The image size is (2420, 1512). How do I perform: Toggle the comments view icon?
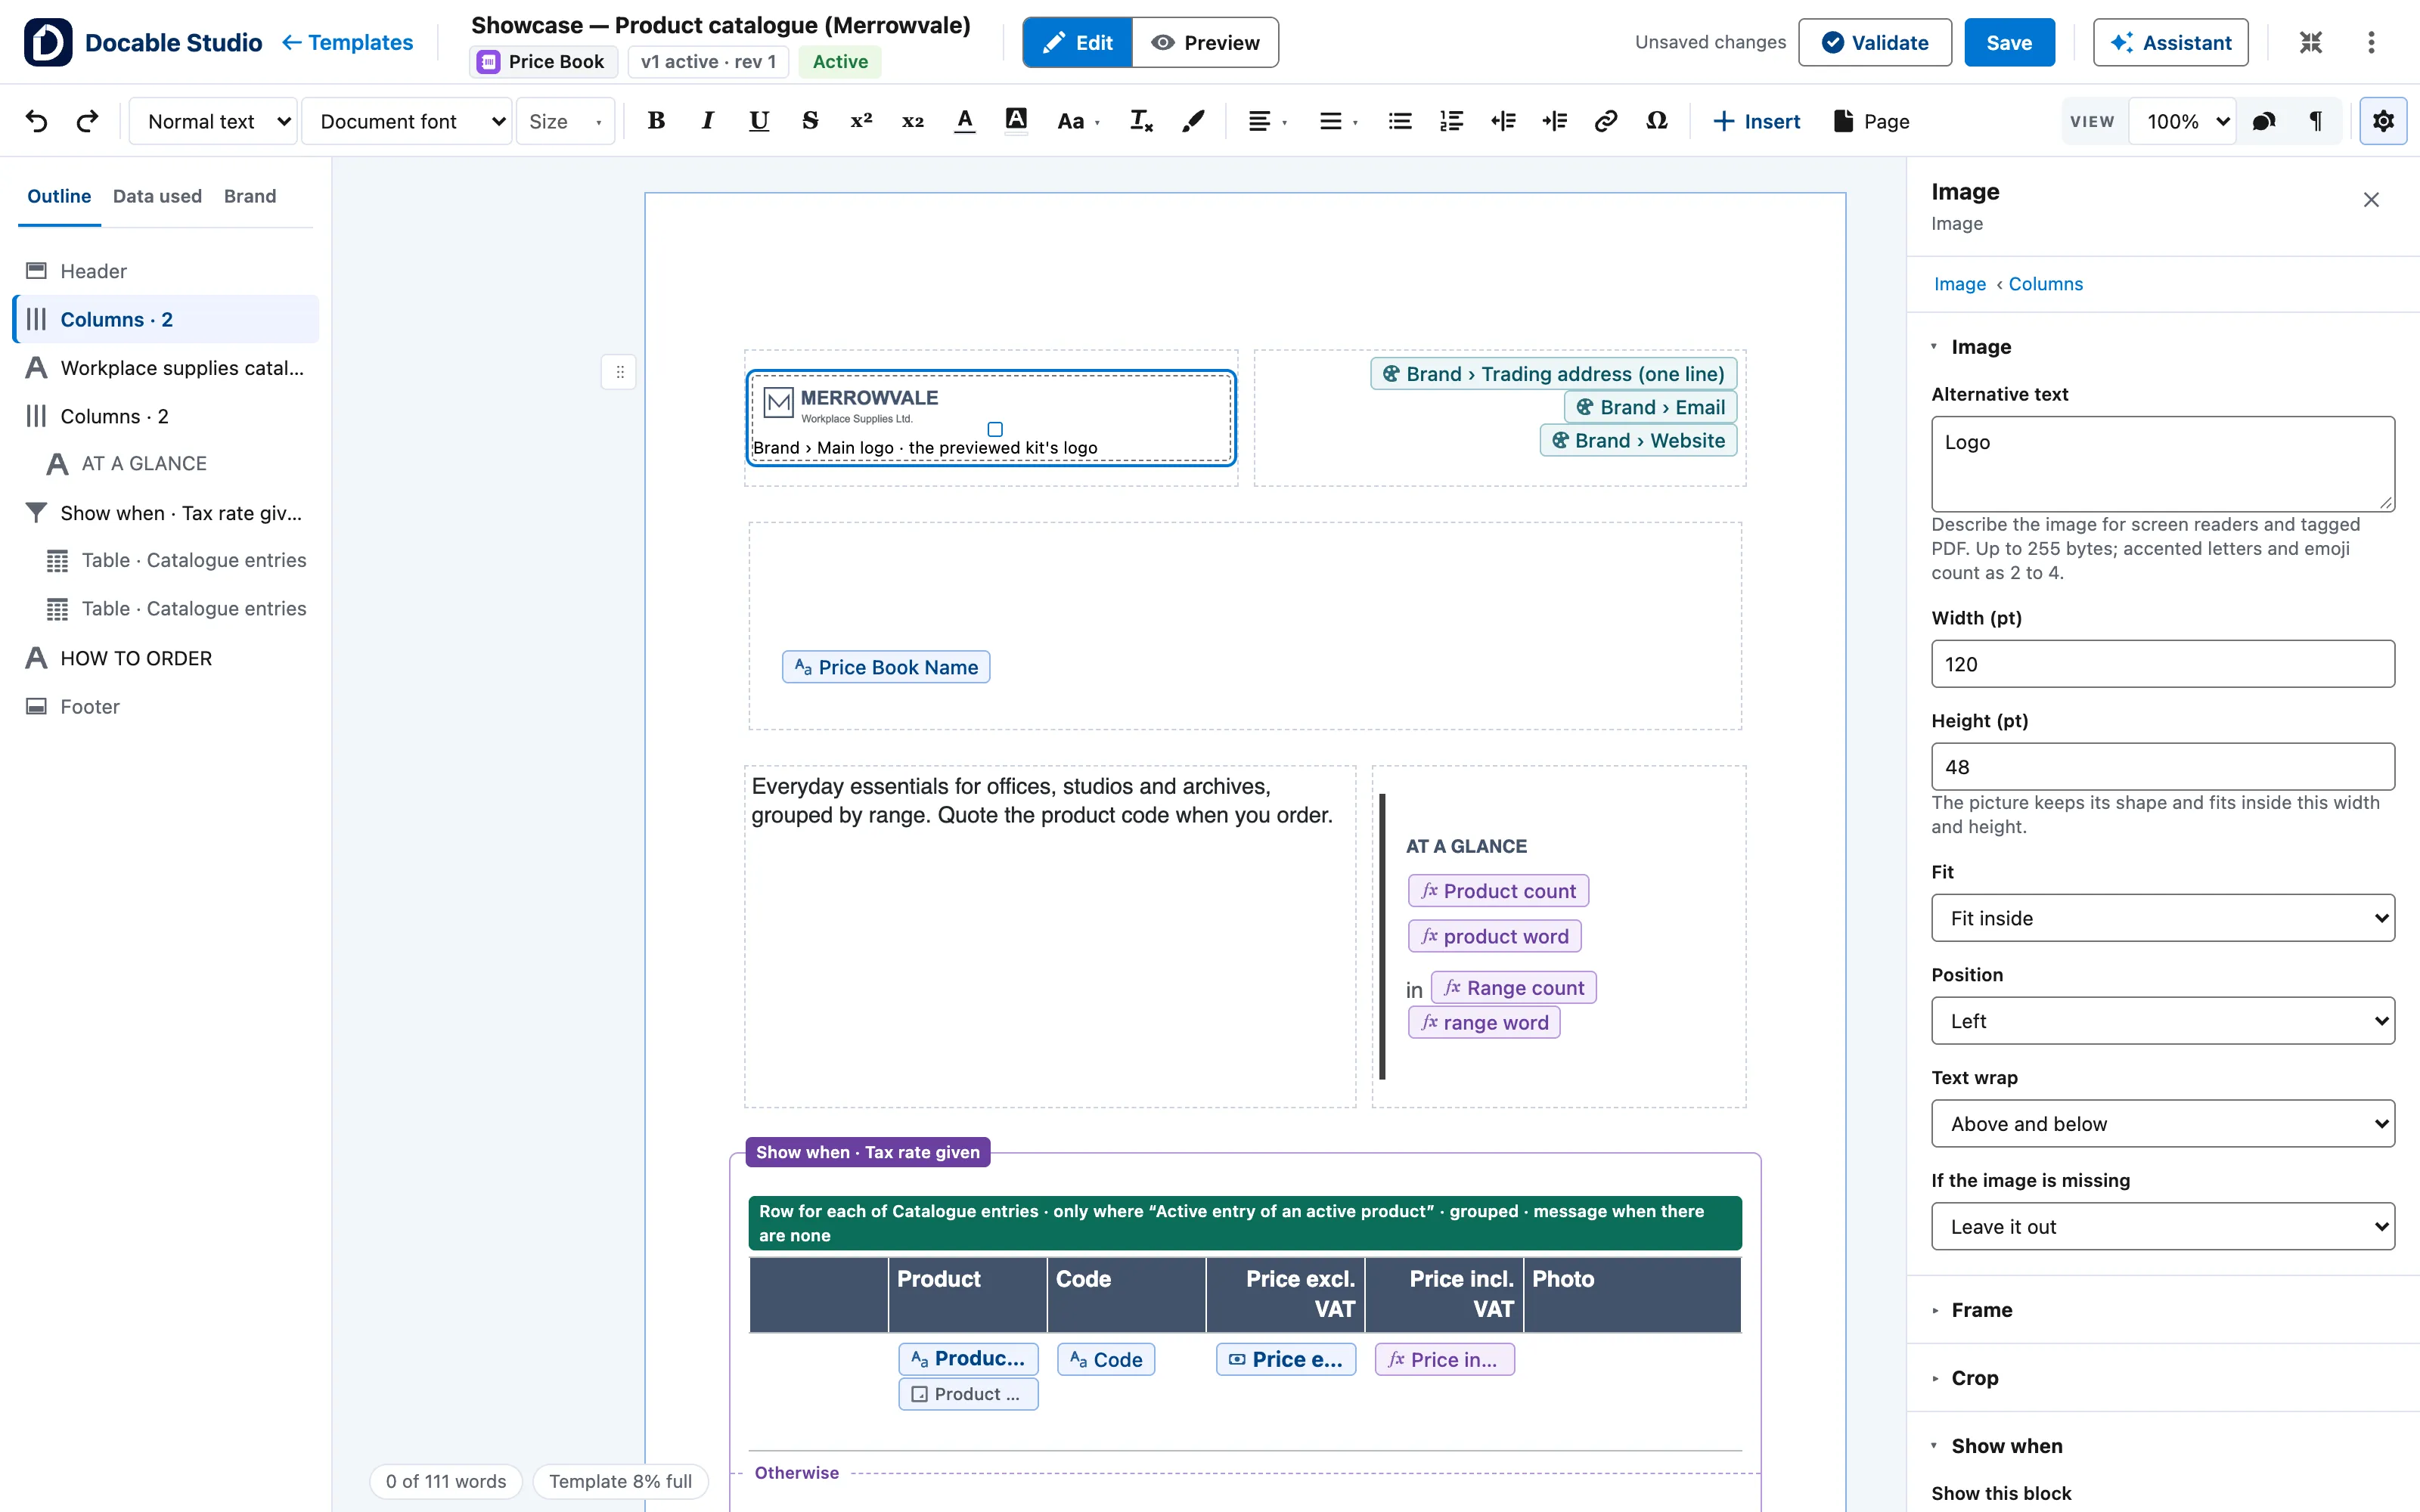point(2264,121)
